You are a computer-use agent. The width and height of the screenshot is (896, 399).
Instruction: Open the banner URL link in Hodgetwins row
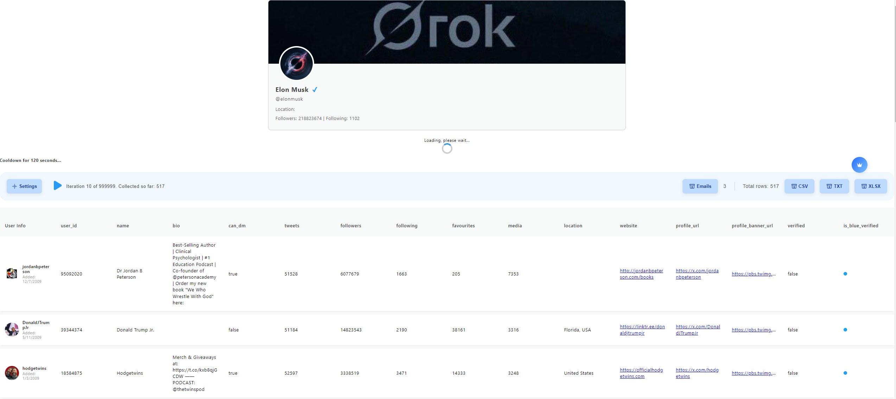point(754,373)
